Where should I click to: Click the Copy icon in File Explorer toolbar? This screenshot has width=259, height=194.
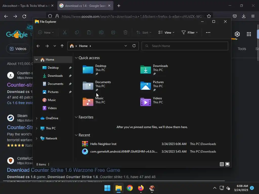point(77,33)
